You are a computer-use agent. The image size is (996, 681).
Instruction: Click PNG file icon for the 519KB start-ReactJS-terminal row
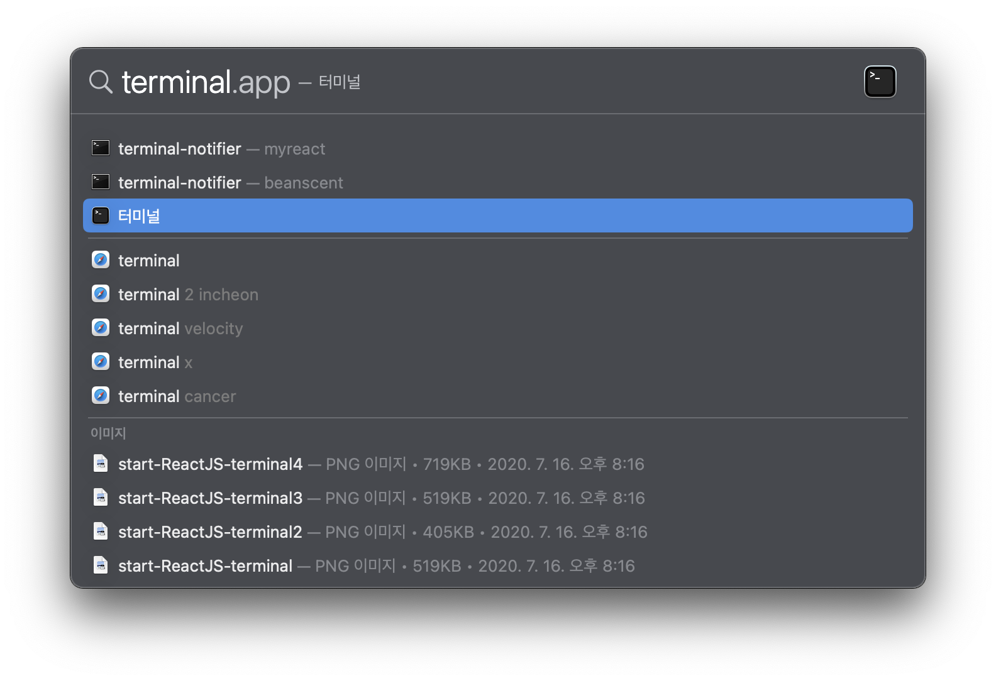click(101, 565)
